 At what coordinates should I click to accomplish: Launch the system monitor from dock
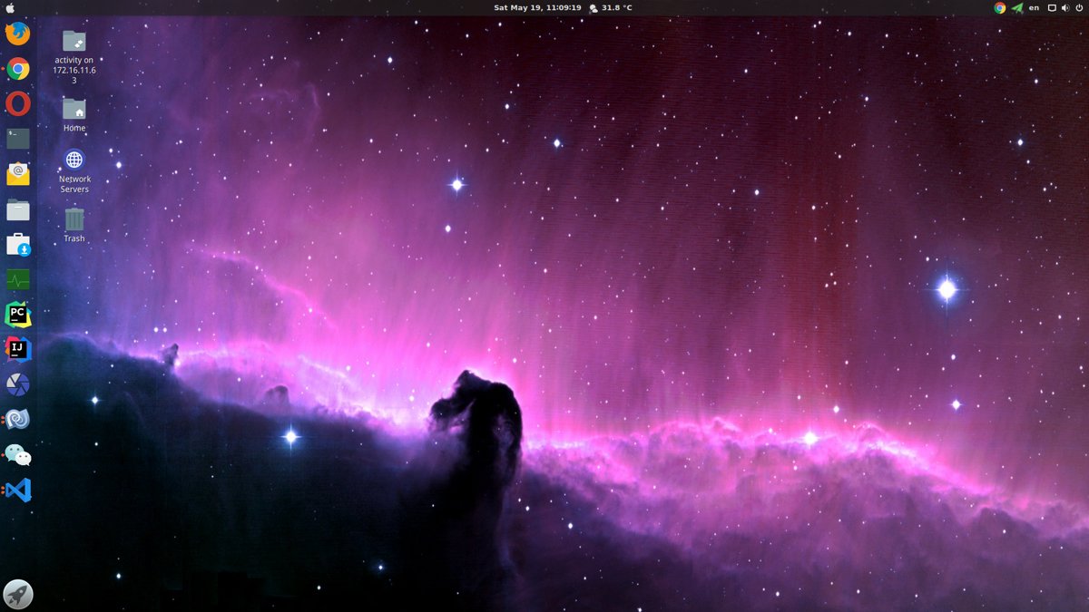[17, 279]
